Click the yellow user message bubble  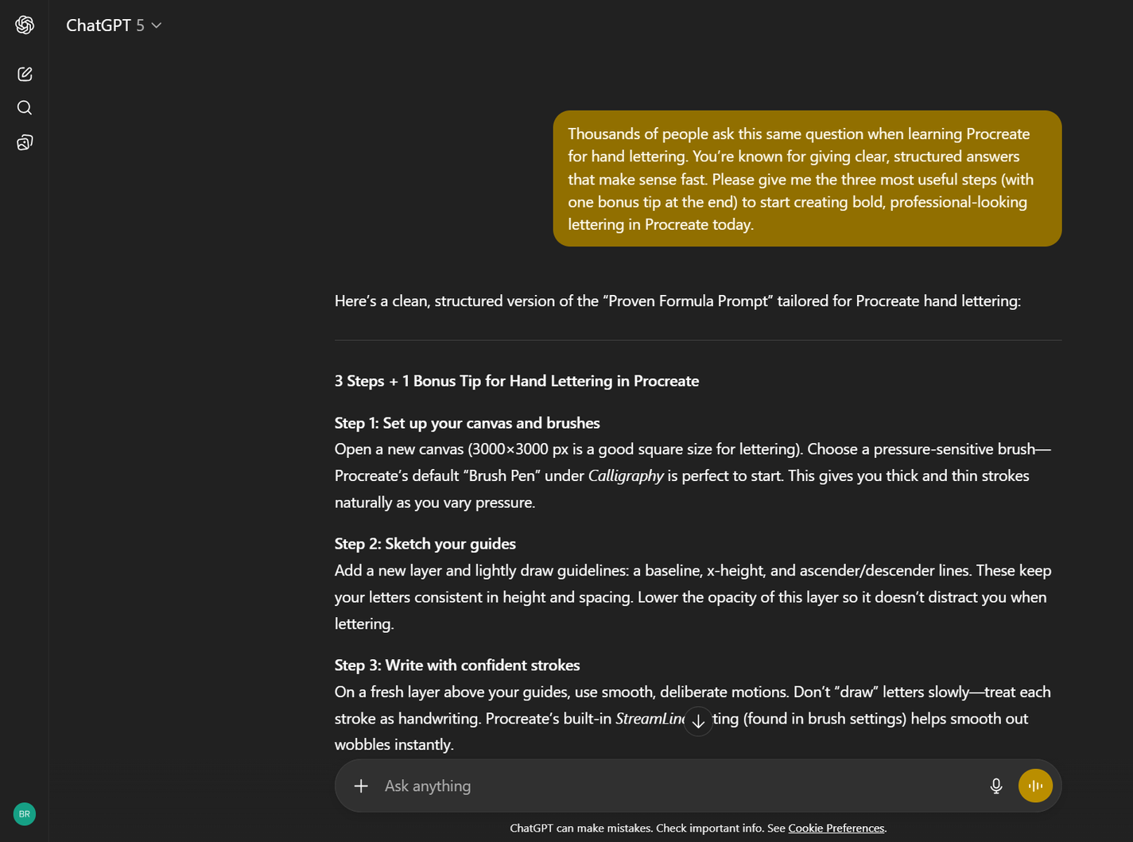tap(807, 179)
